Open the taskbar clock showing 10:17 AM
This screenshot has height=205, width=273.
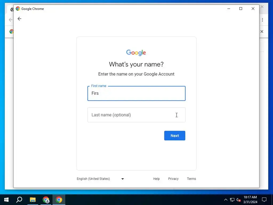[x=250, y=200]
